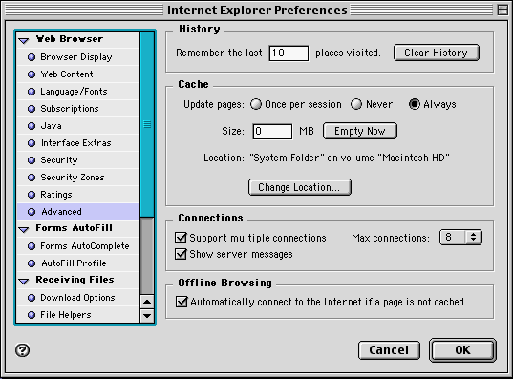Collapse the Receiving Files section triangle

point(24,282)
